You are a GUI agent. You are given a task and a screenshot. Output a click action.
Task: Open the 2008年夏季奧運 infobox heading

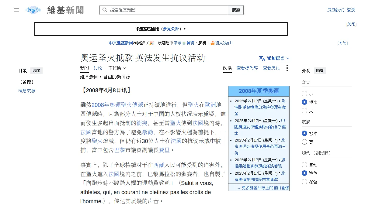259,91
